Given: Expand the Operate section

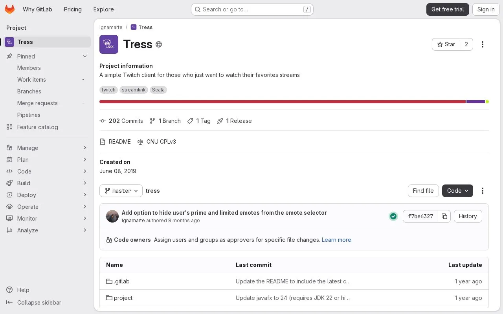Looking at the screenshot, I should 47,207.
